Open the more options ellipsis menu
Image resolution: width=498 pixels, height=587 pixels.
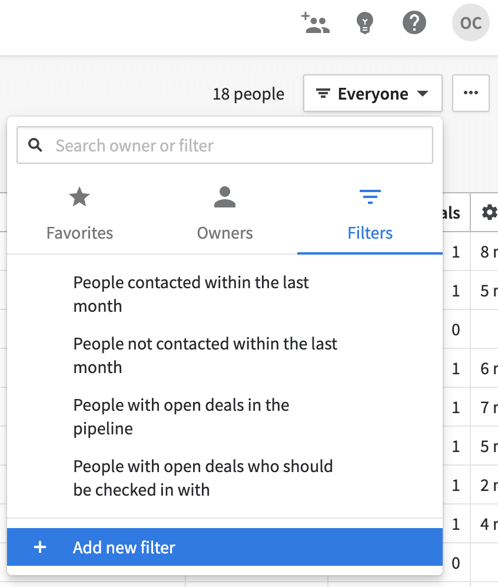(x=470, y=93)
